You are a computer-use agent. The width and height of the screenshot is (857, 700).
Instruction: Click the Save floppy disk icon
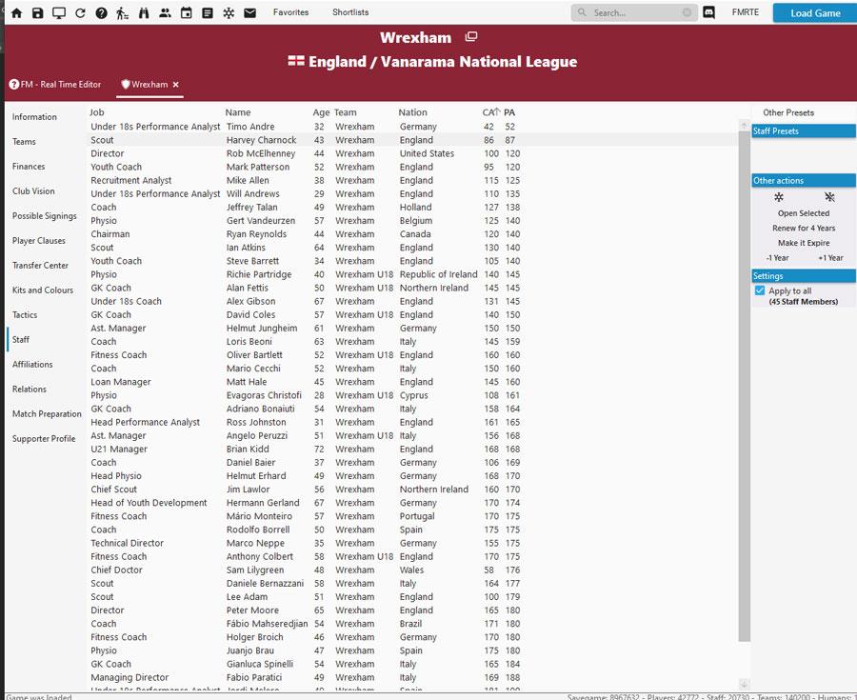point(37,12)
